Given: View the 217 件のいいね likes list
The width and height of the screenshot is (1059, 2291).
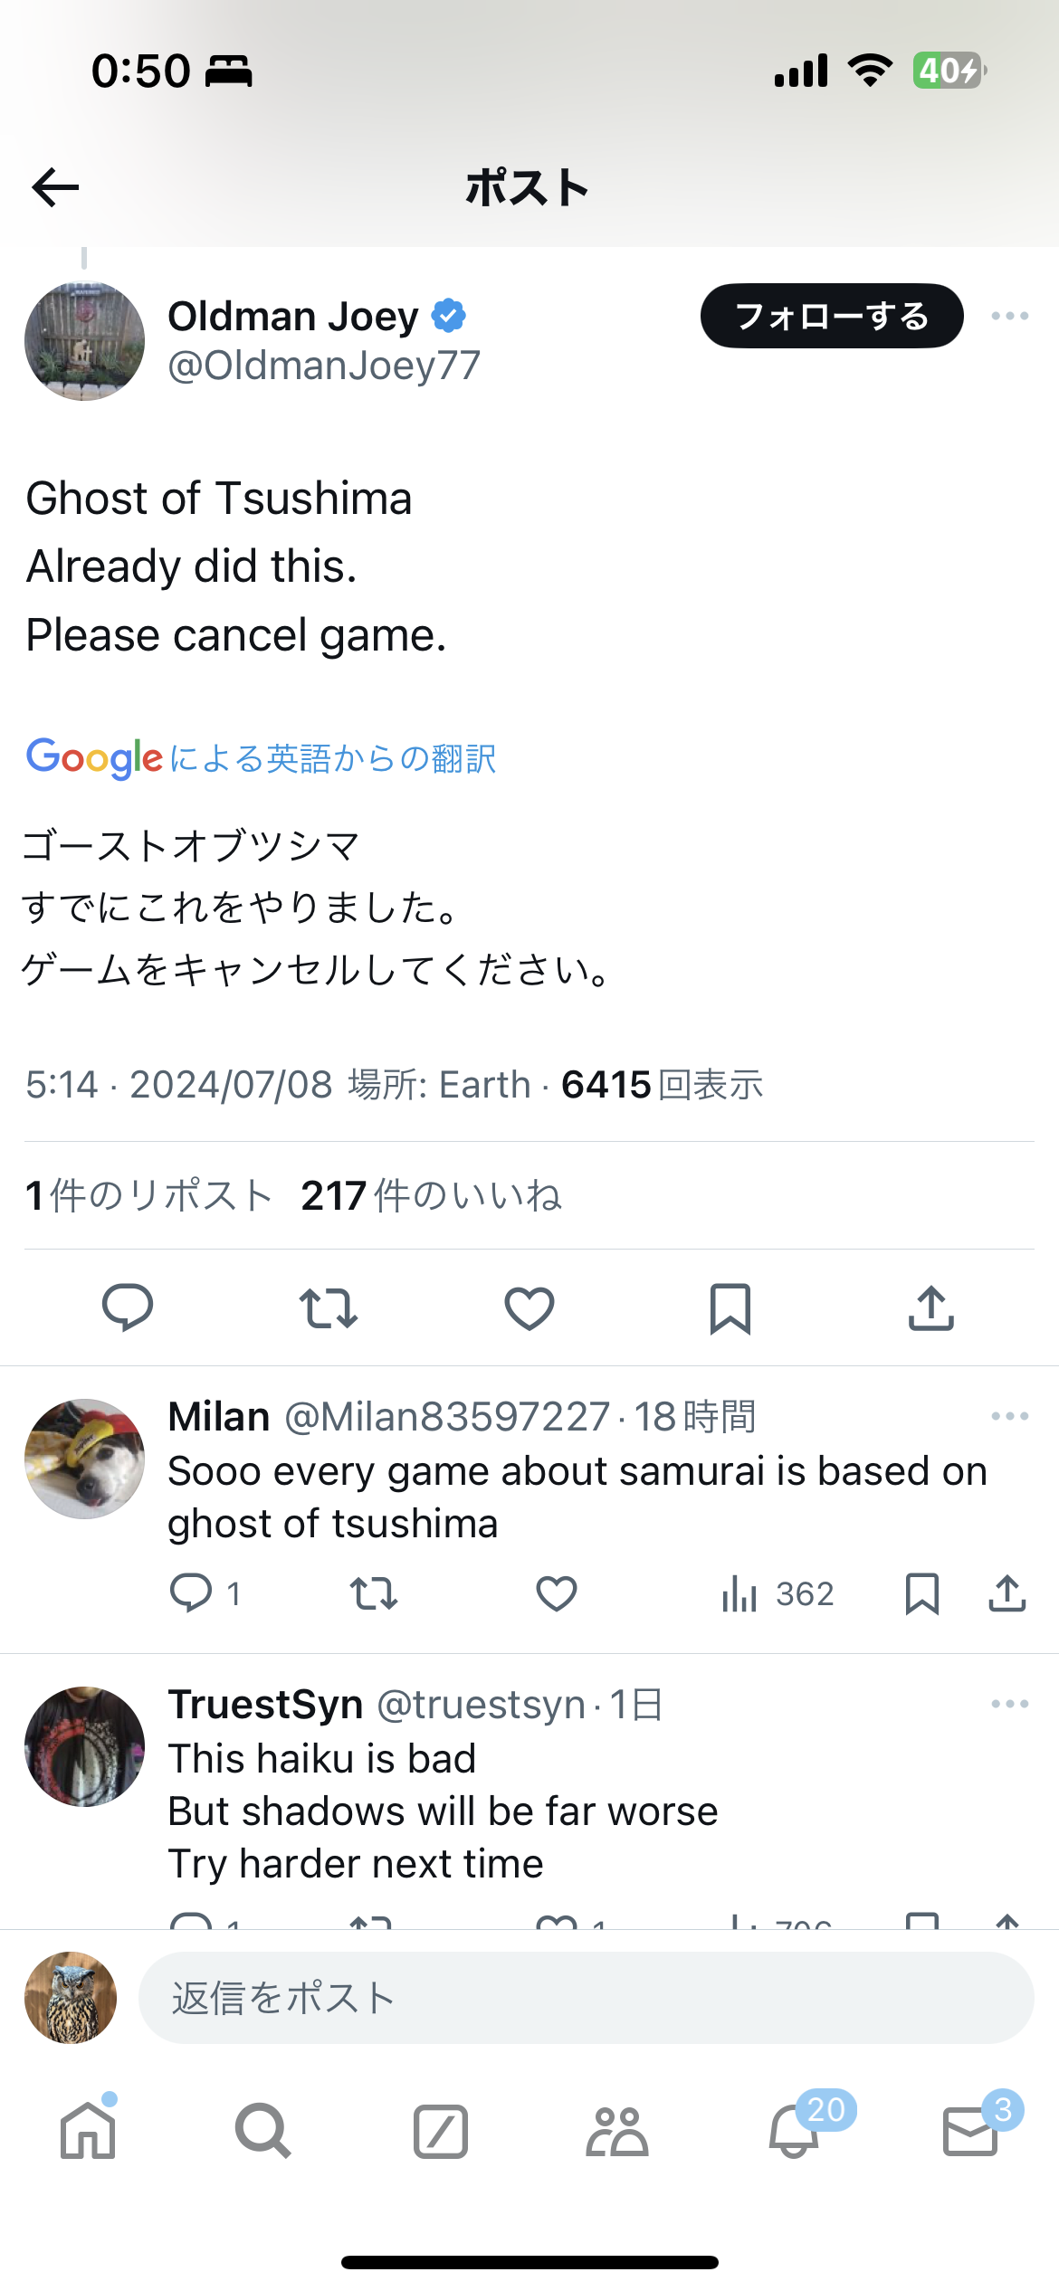Looking at the screenshot, I should 431,1195.
